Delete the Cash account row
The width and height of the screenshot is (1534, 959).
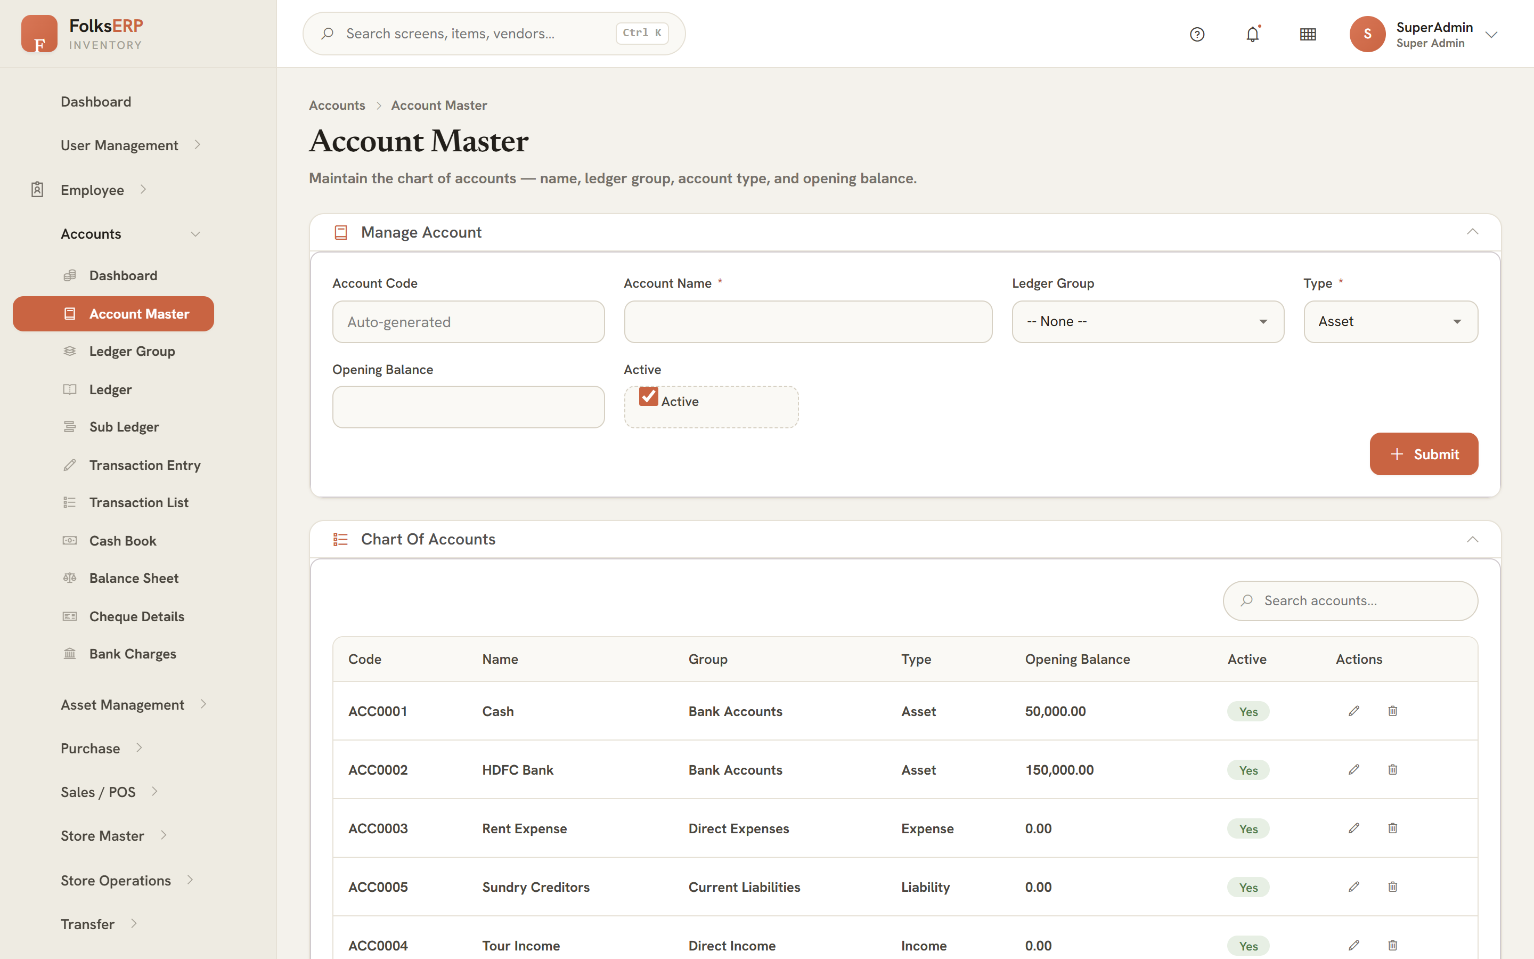[1393, 711]
